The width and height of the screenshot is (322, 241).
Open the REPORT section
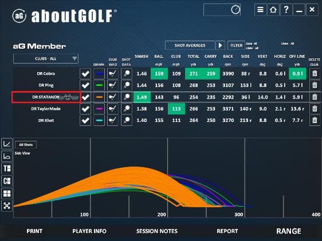pyautogui.click(x=227, y=231)
